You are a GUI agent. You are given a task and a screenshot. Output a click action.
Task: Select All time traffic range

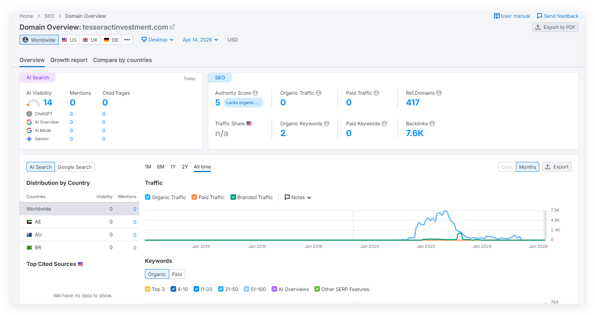(202, 167)
